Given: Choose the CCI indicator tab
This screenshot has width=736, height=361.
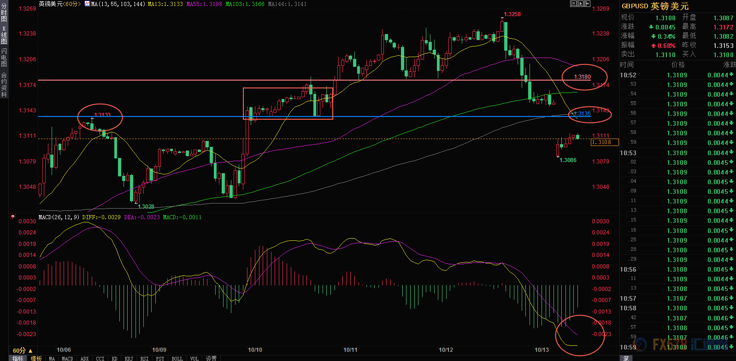Looking at the screenshot, I should click(100, 358).
